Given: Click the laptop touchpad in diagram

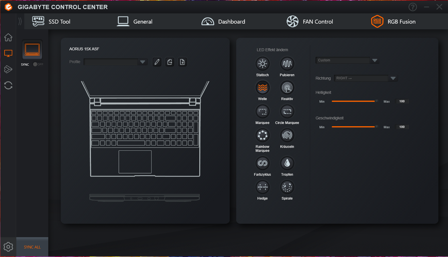Looking at the screenshot, I should 135,162.
